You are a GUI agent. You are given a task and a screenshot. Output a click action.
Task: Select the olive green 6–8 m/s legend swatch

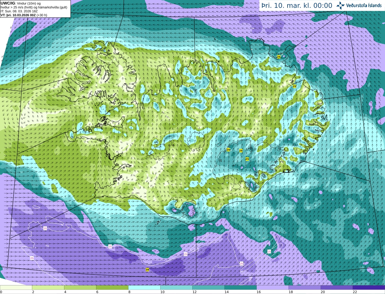click(112, 287)
